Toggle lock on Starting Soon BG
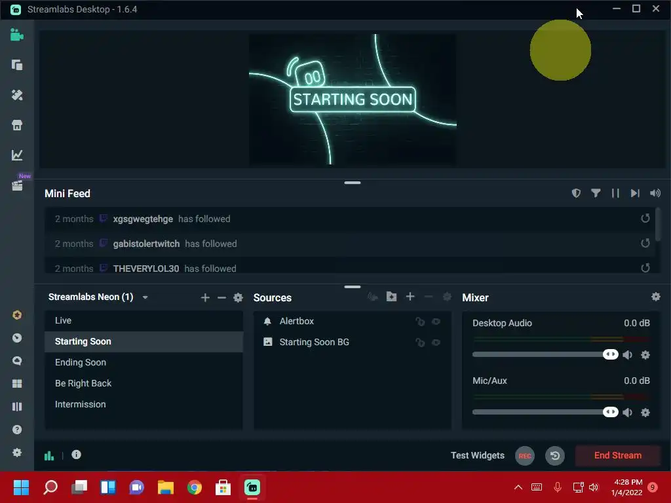This screenshot has height=503, width=671. [x=420, y=343]
